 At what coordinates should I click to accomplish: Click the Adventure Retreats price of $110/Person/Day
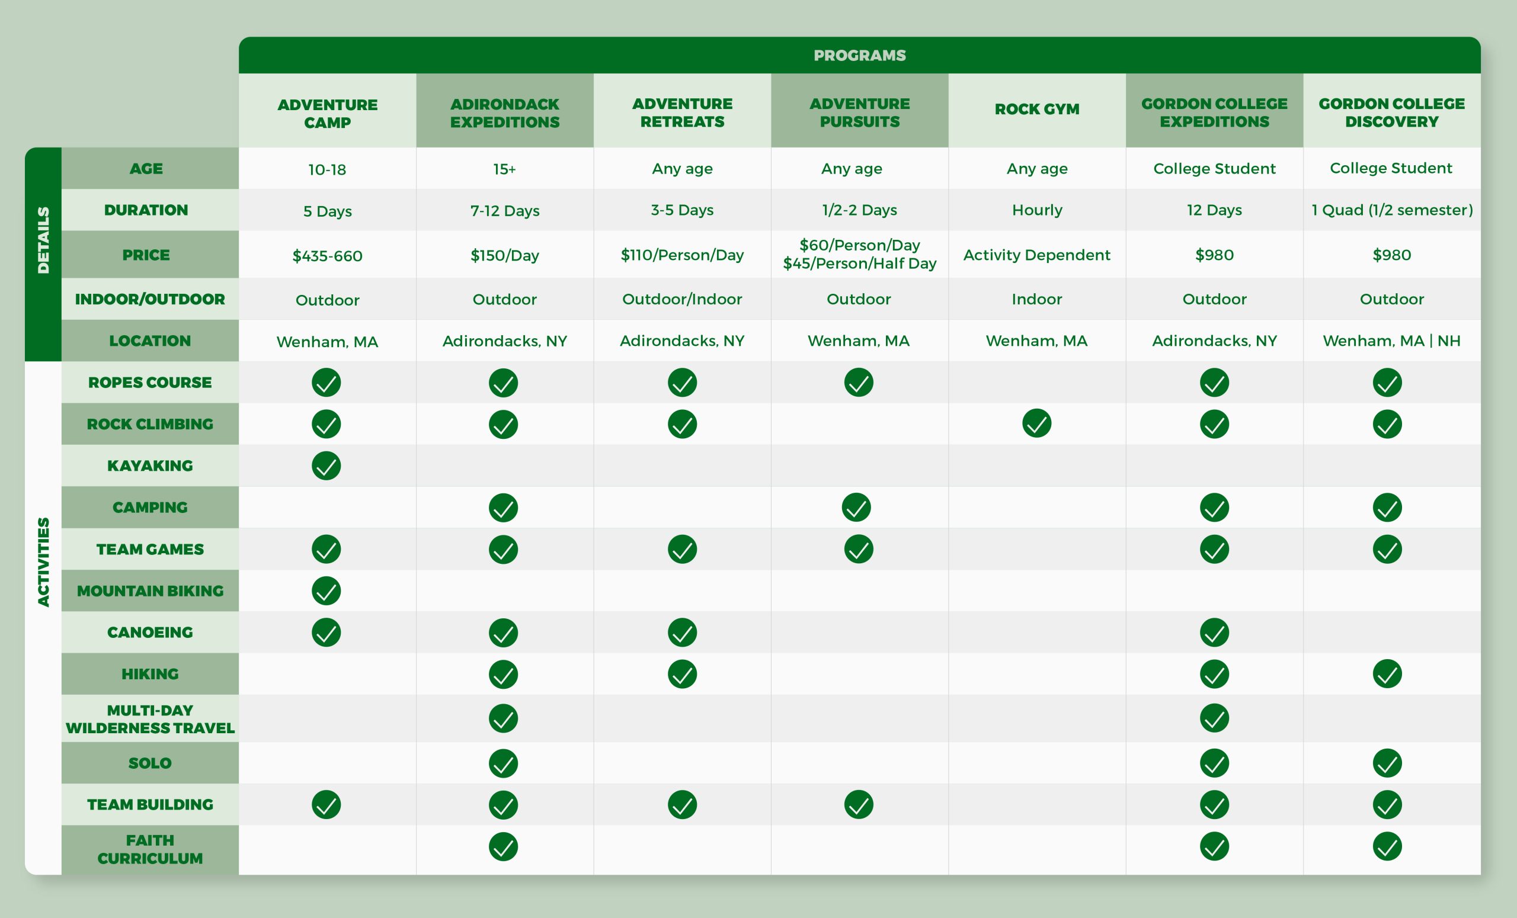pos(681,255)
